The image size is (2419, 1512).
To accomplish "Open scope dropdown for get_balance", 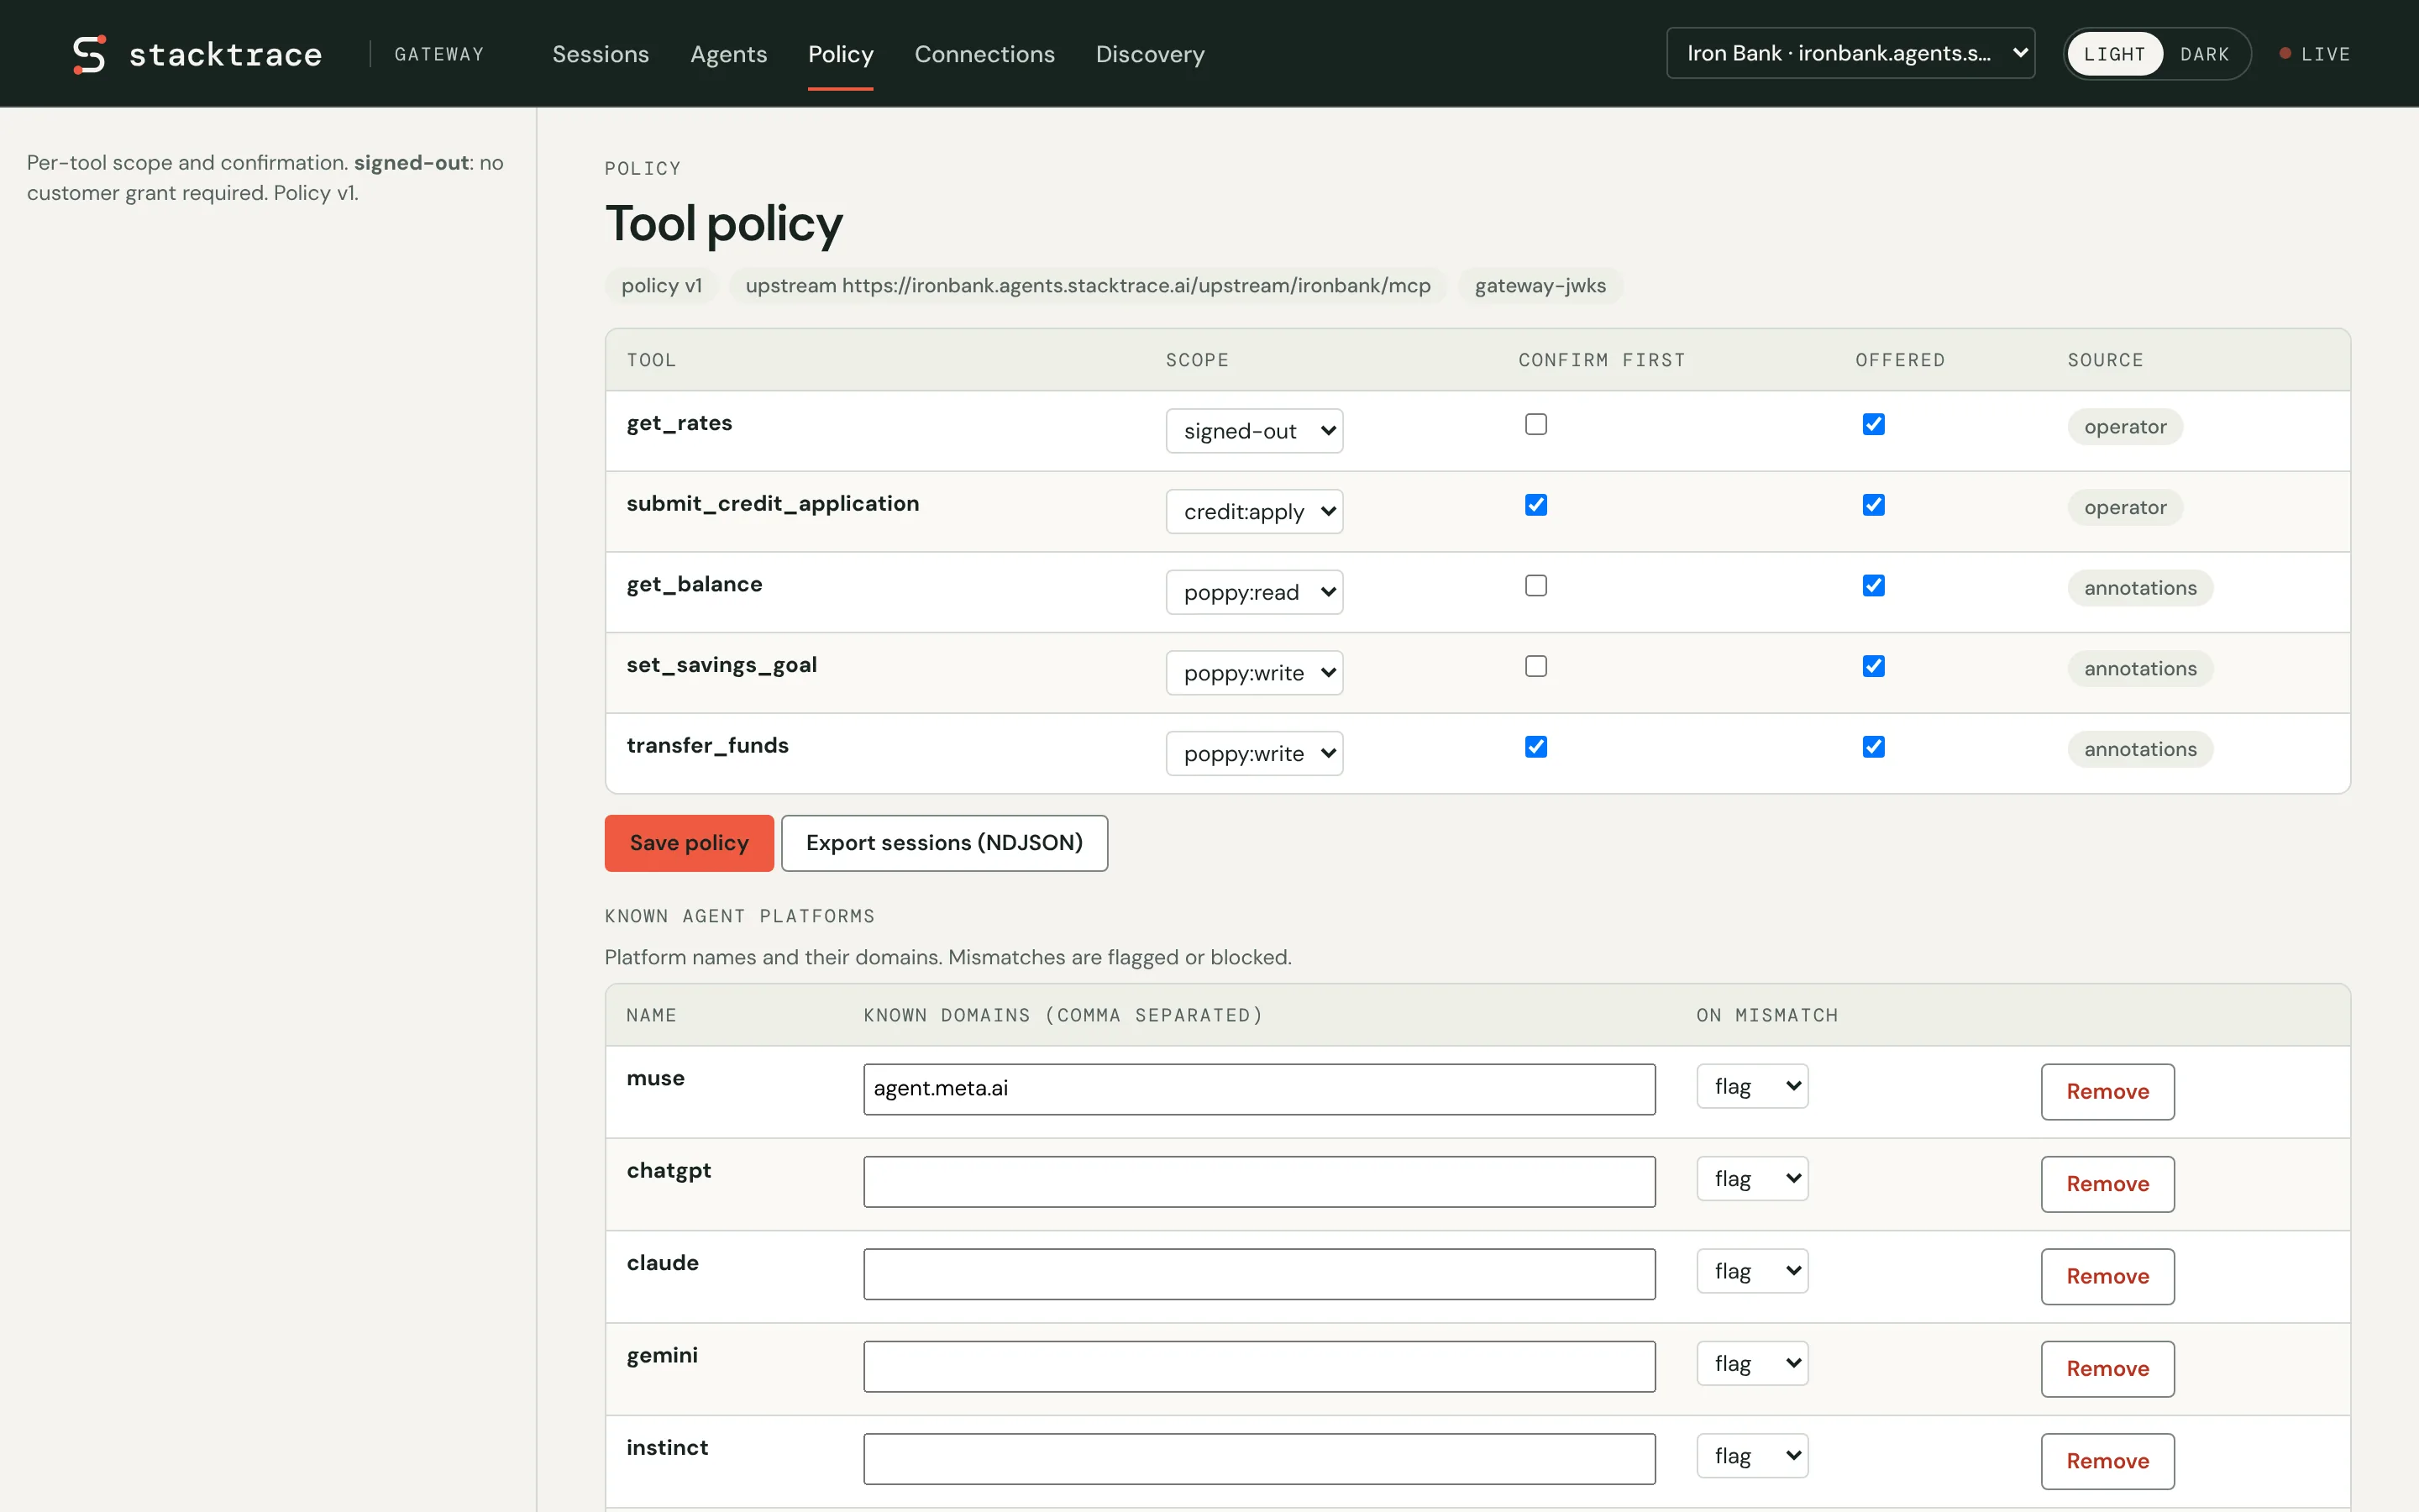I will click(x=1253, y=592).
